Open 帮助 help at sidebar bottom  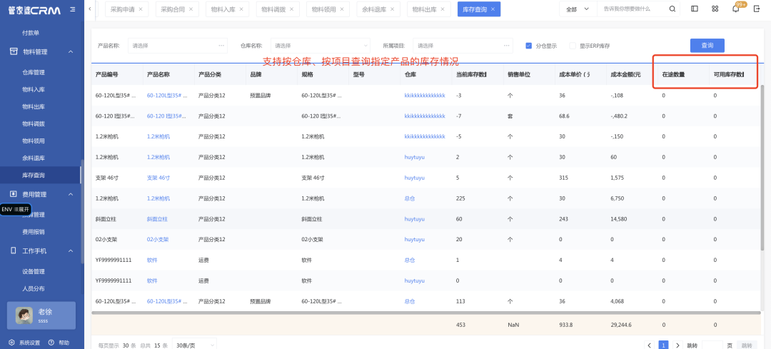pos(59,343)
